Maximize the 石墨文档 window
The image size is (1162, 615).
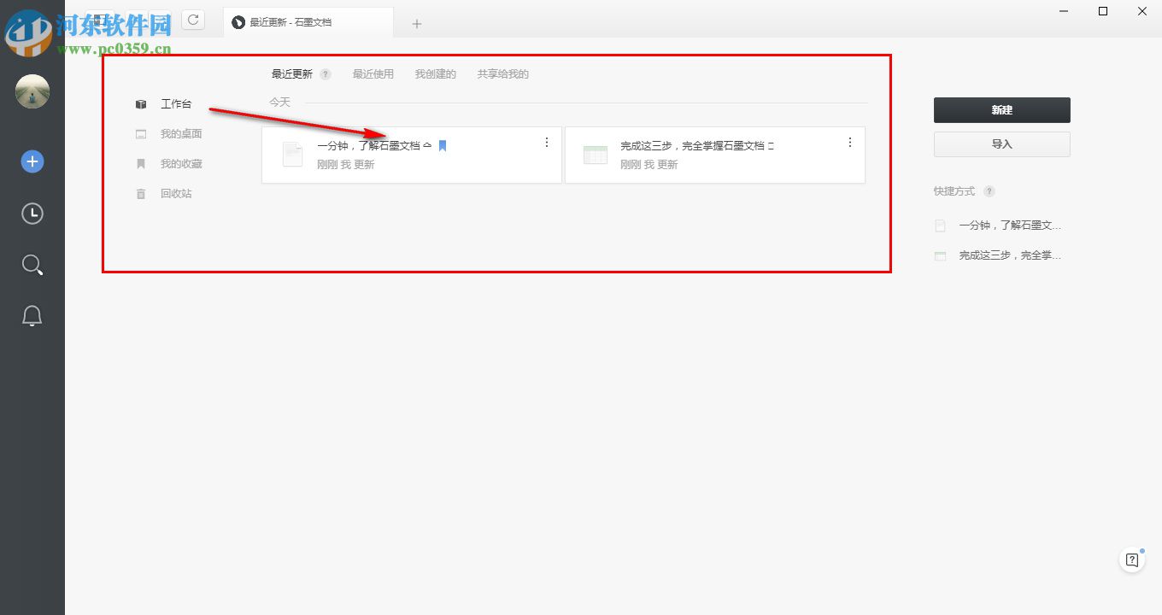tap(1103, 11)
